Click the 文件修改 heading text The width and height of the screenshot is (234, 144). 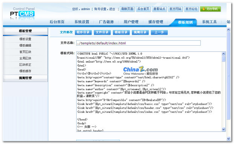66,32
